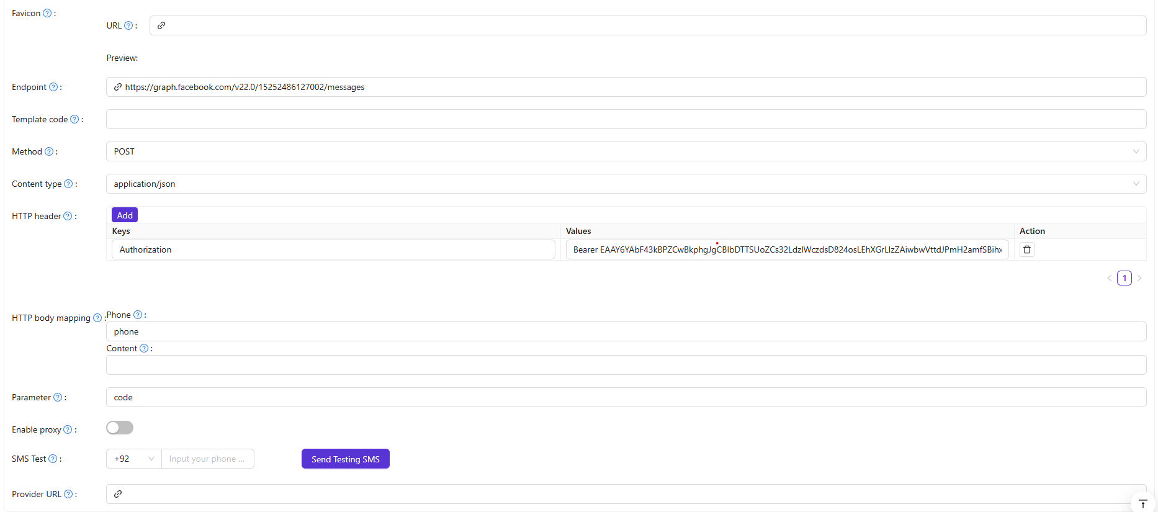Screen dimensions: 1158x512
Task: Edit the Bearer token value field
Action: click(787, 249)
